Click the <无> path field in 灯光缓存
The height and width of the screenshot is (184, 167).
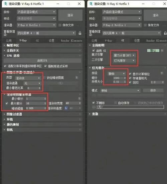click(130, 107)
